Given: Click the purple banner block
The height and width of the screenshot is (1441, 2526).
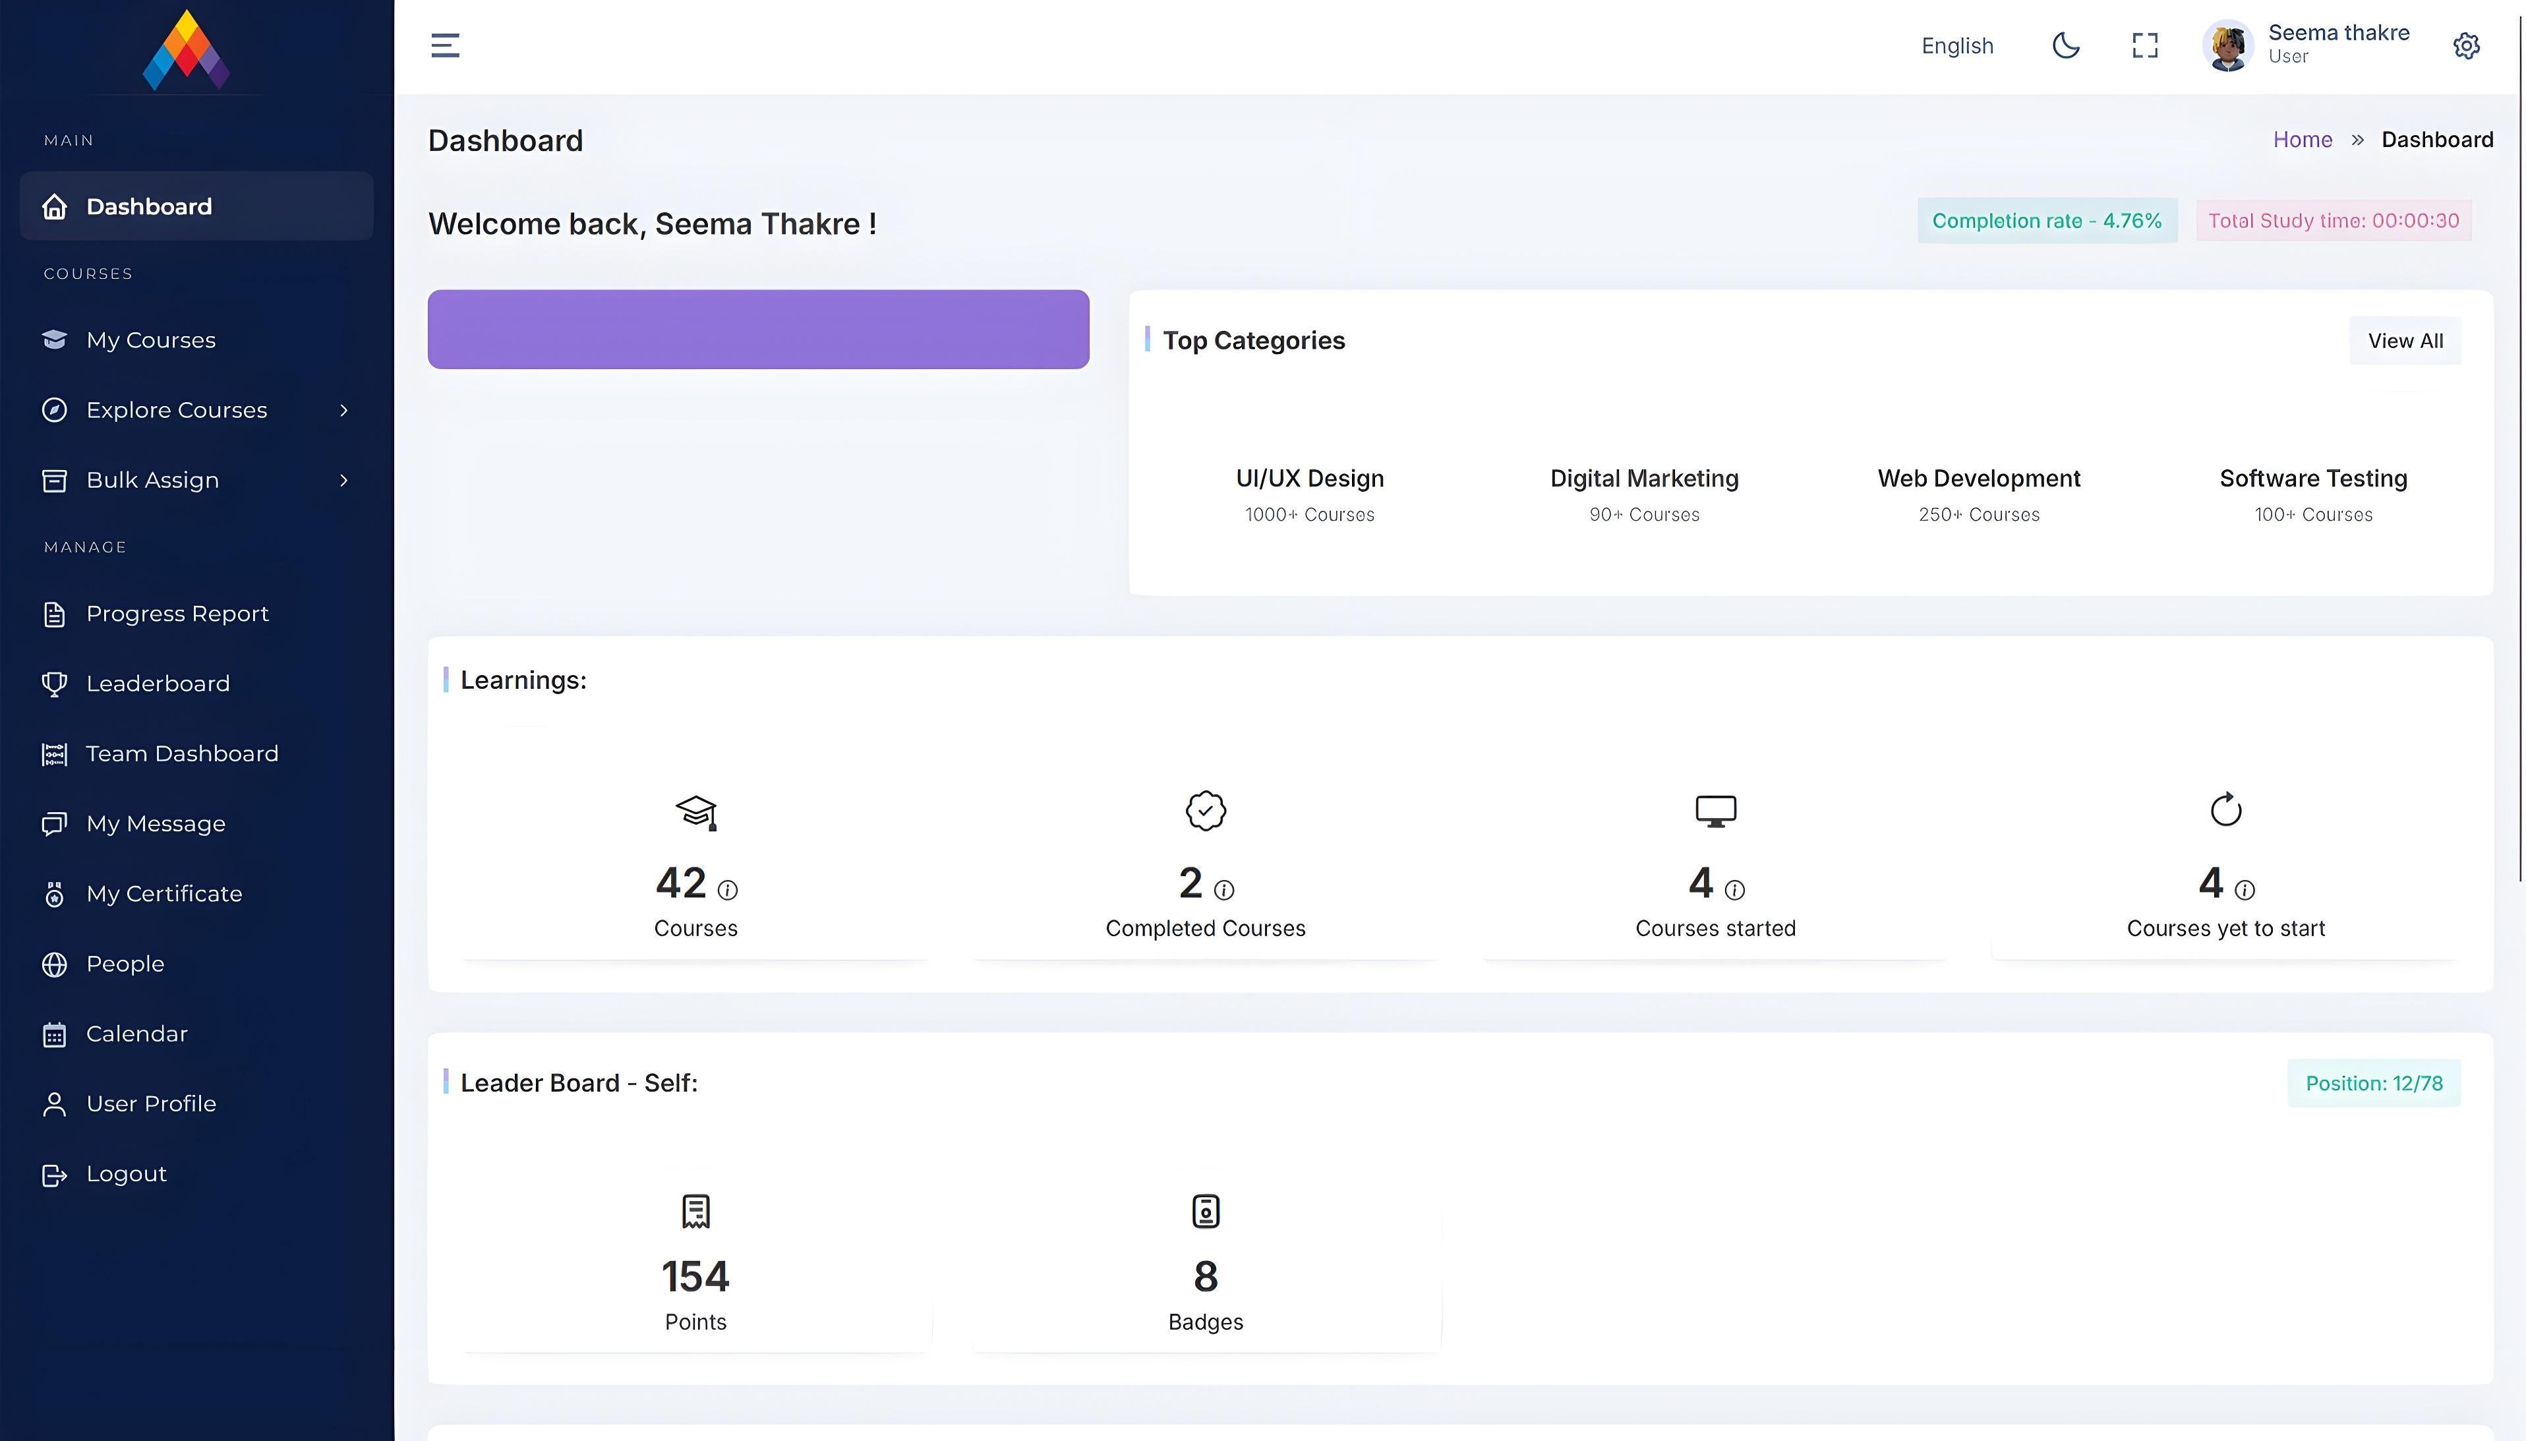Looking at the screenshot, I should pos(758,330).
